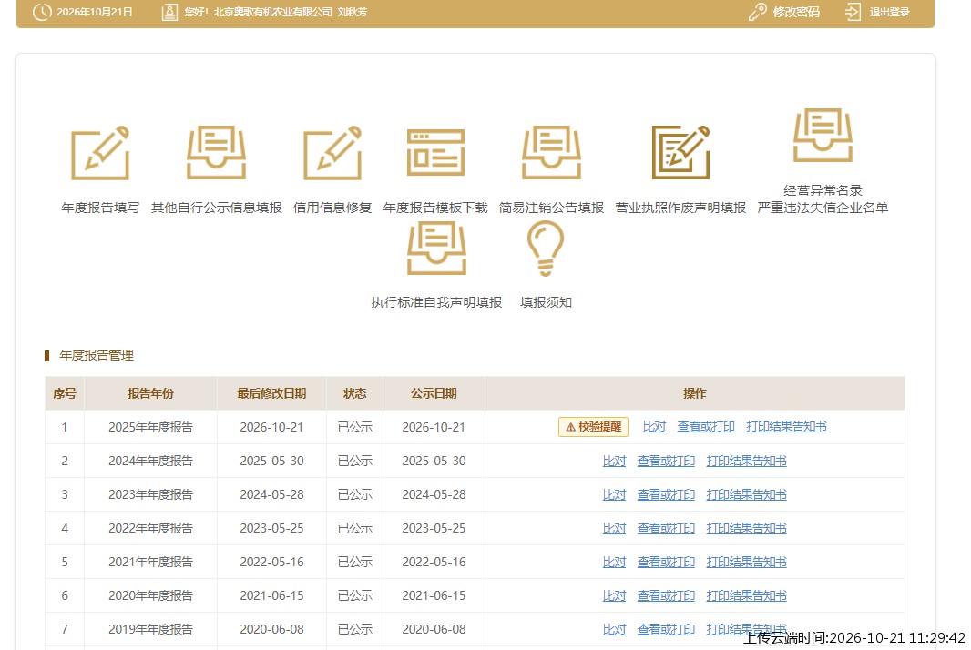Screen dimensions: 971x650
Task: Open the 简易注销公告填报 icon
Action: (551, 153)
